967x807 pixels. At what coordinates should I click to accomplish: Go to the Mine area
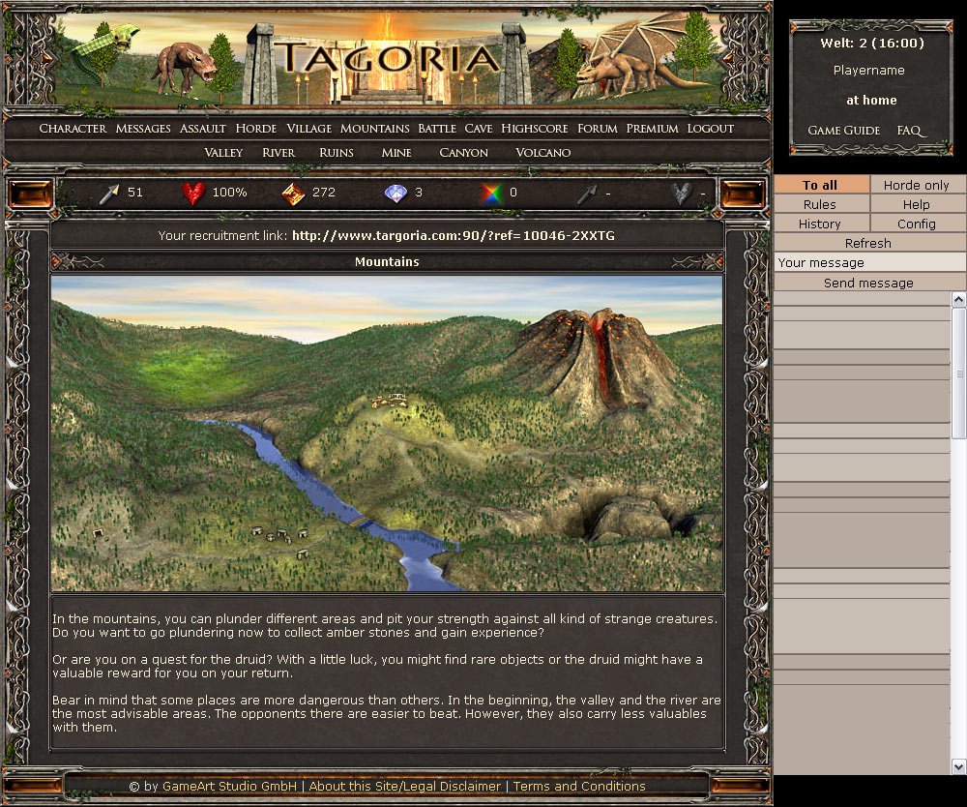pos(396,152)
